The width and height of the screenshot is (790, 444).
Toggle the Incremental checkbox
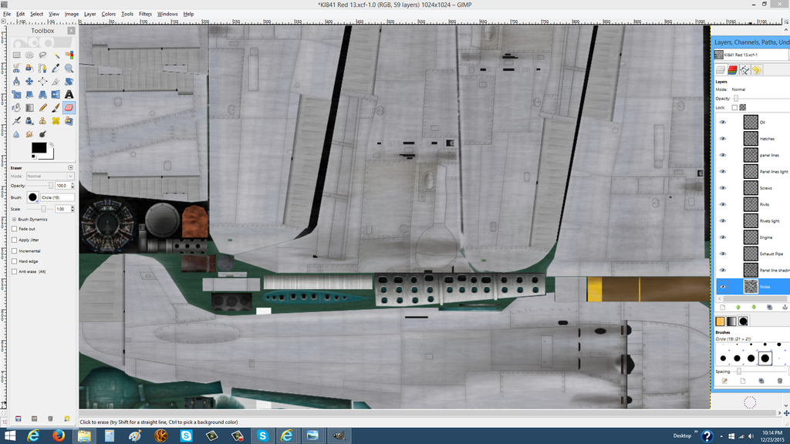14,251
